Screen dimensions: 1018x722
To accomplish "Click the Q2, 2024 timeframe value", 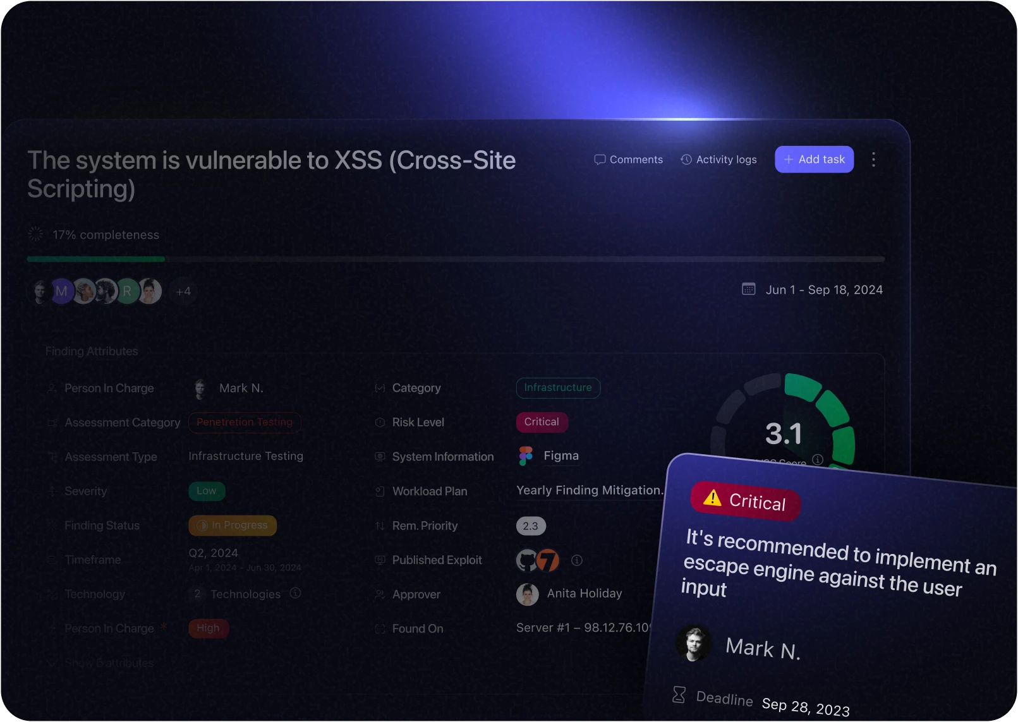I will point(214,553).
